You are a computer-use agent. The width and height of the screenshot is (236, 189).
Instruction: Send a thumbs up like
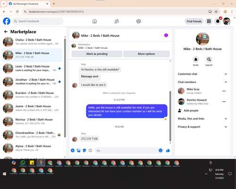(168, 150)
